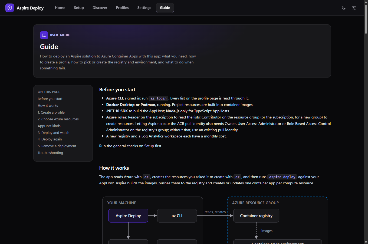Click the 'Aspire Deploy' brand name
This screenshot has width=368, height=244.
coord(30,8)
